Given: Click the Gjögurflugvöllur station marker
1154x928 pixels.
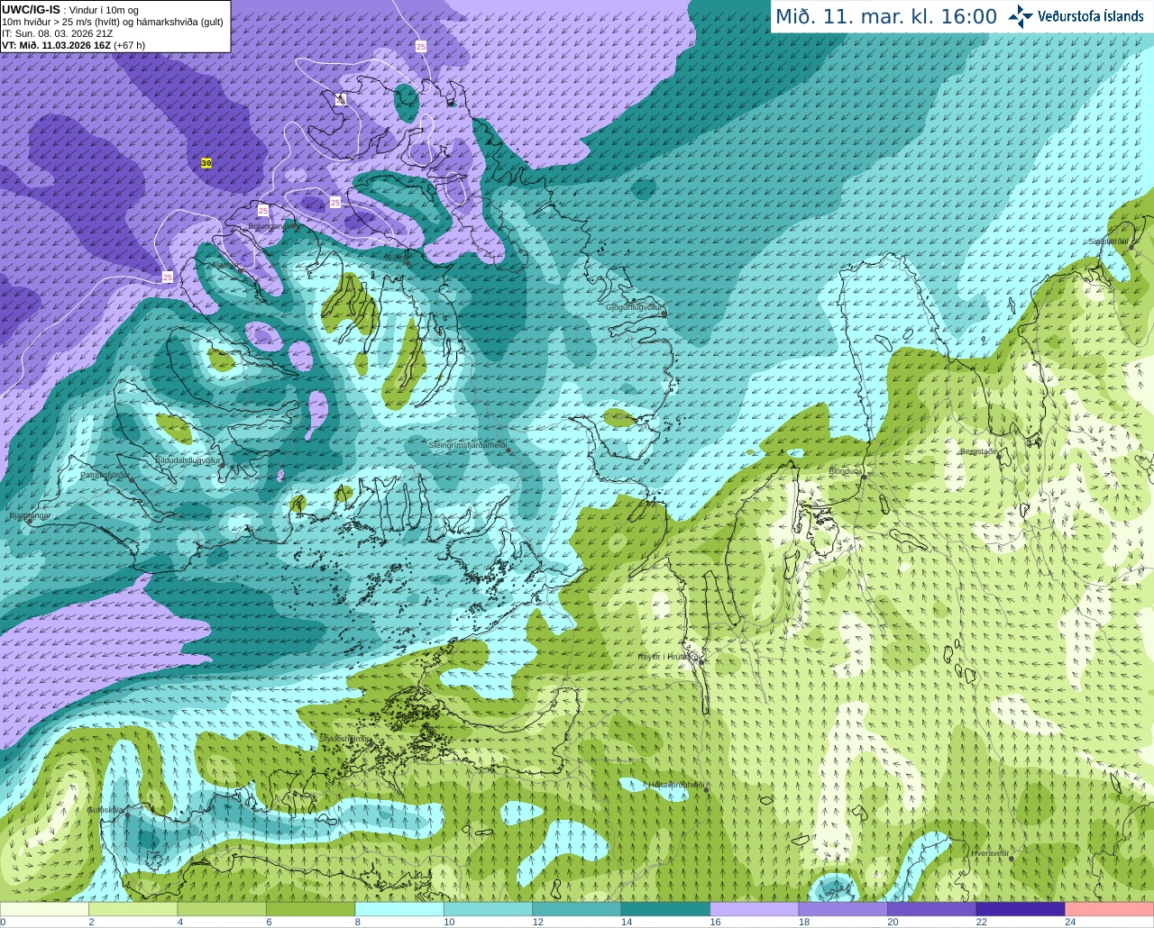Looking at the screenshot, I should click(664, 314).
